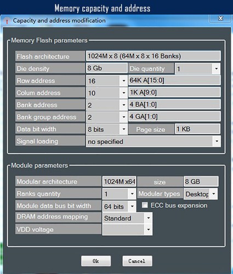Click the app icon in the dialog title bar
The height and width of the screenshot is (274, 233).
pos(7,20)
